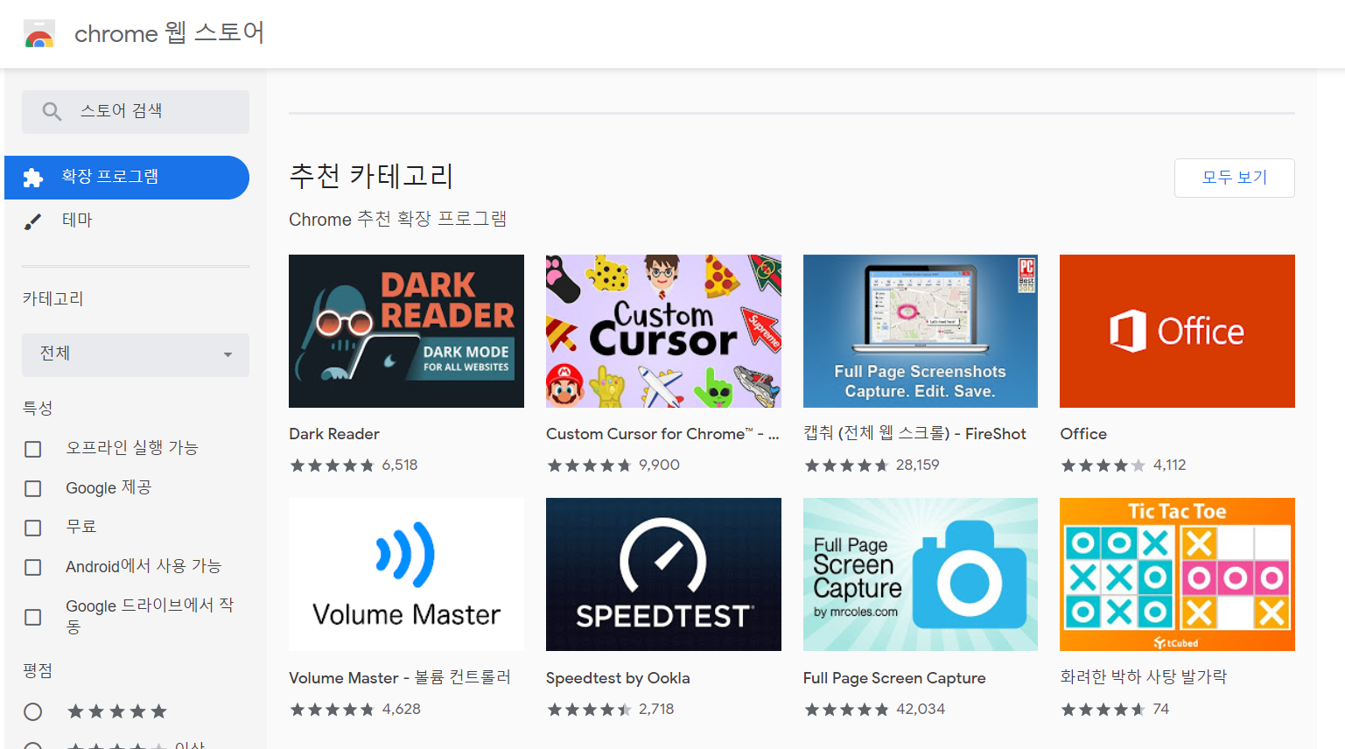Focus the 스토어 검색 search field
Image resolution: width=1345 pixels, height=749 pixels.
tap(136, 112)
